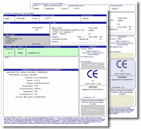Click the 'VENDITA' field on front page
141x129 pixels.
point(85,18)
